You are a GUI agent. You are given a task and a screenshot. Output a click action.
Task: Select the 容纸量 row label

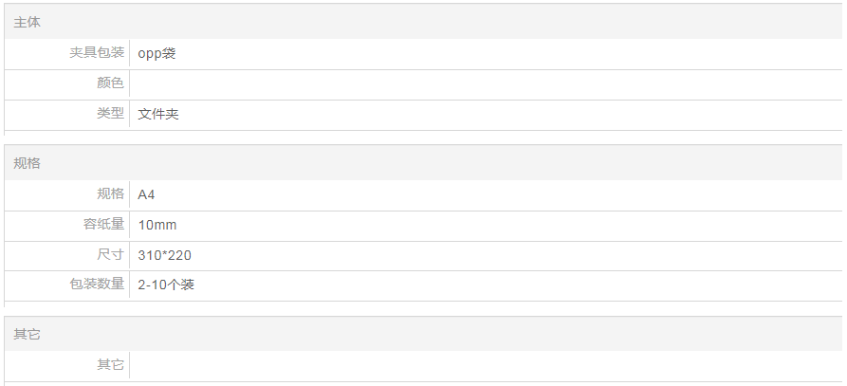click(x=103, y=225)
